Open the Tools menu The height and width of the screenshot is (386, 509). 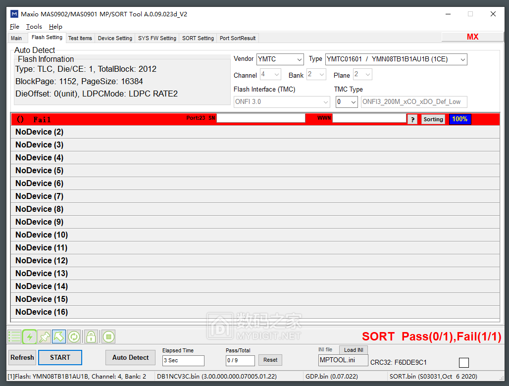(34, 27)
